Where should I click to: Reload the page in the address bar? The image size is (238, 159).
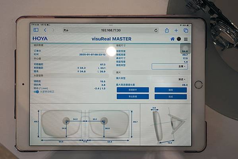(x=156, y=31)
